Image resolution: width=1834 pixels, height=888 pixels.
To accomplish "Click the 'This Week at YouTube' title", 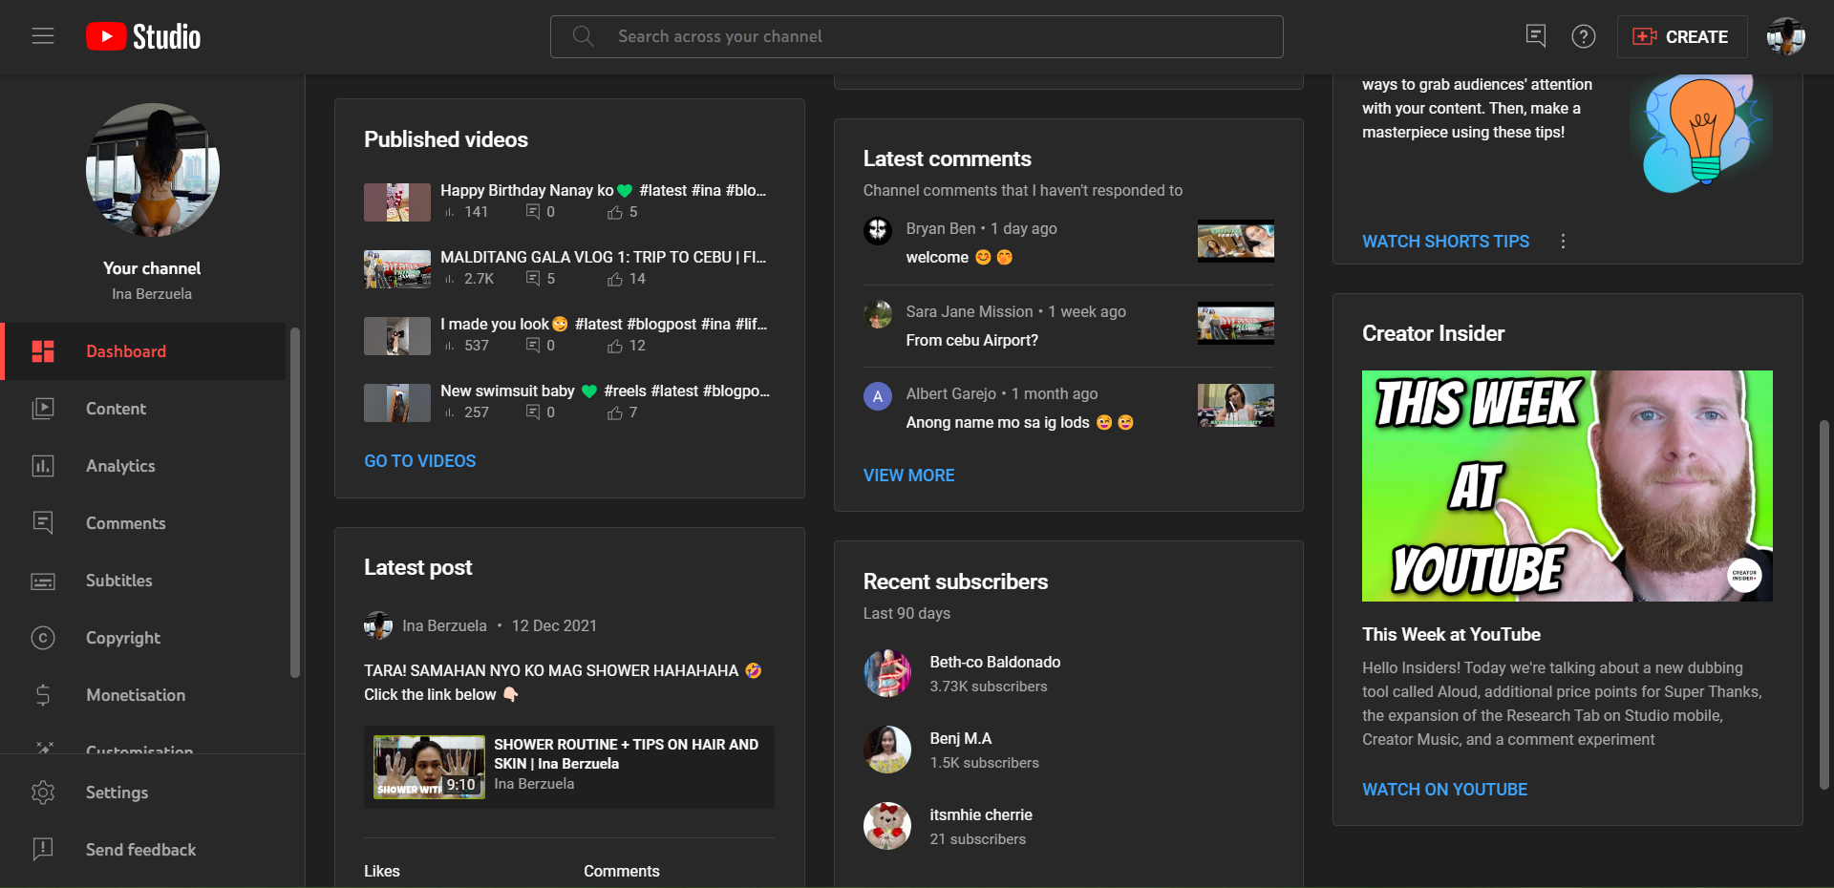I will coord(1451,634).
